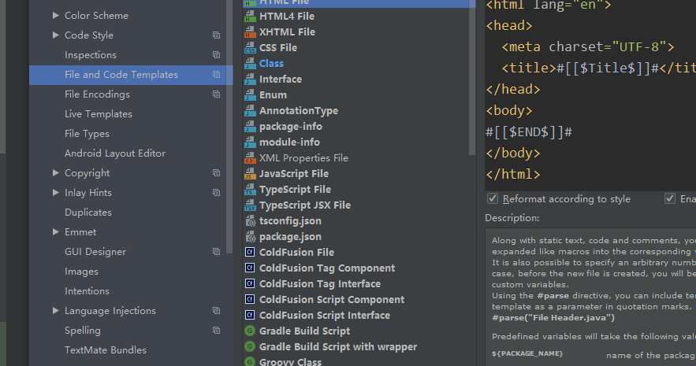Click the Groovy Class template icon

[x=250, y=362]
